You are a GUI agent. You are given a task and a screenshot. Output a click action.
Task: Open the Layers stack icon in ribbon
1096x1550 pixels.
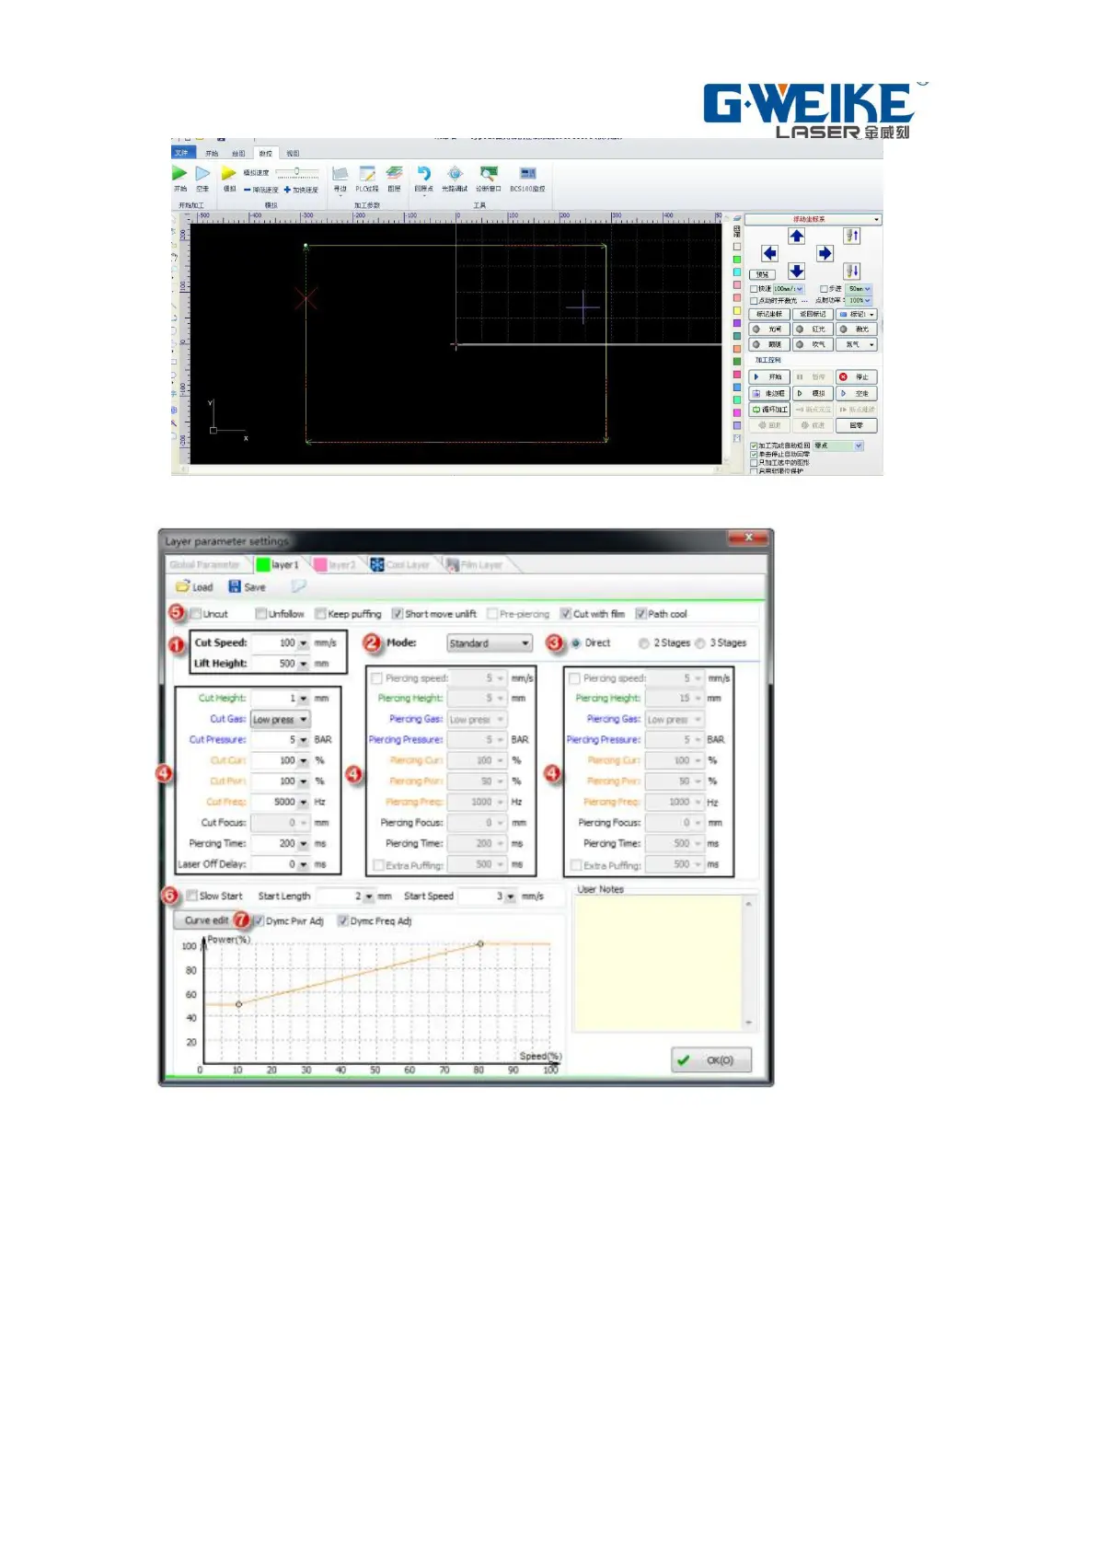pos(394,173)
